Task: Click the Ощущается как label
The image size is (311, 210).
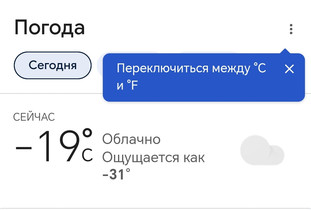Action: click(153, 158)
